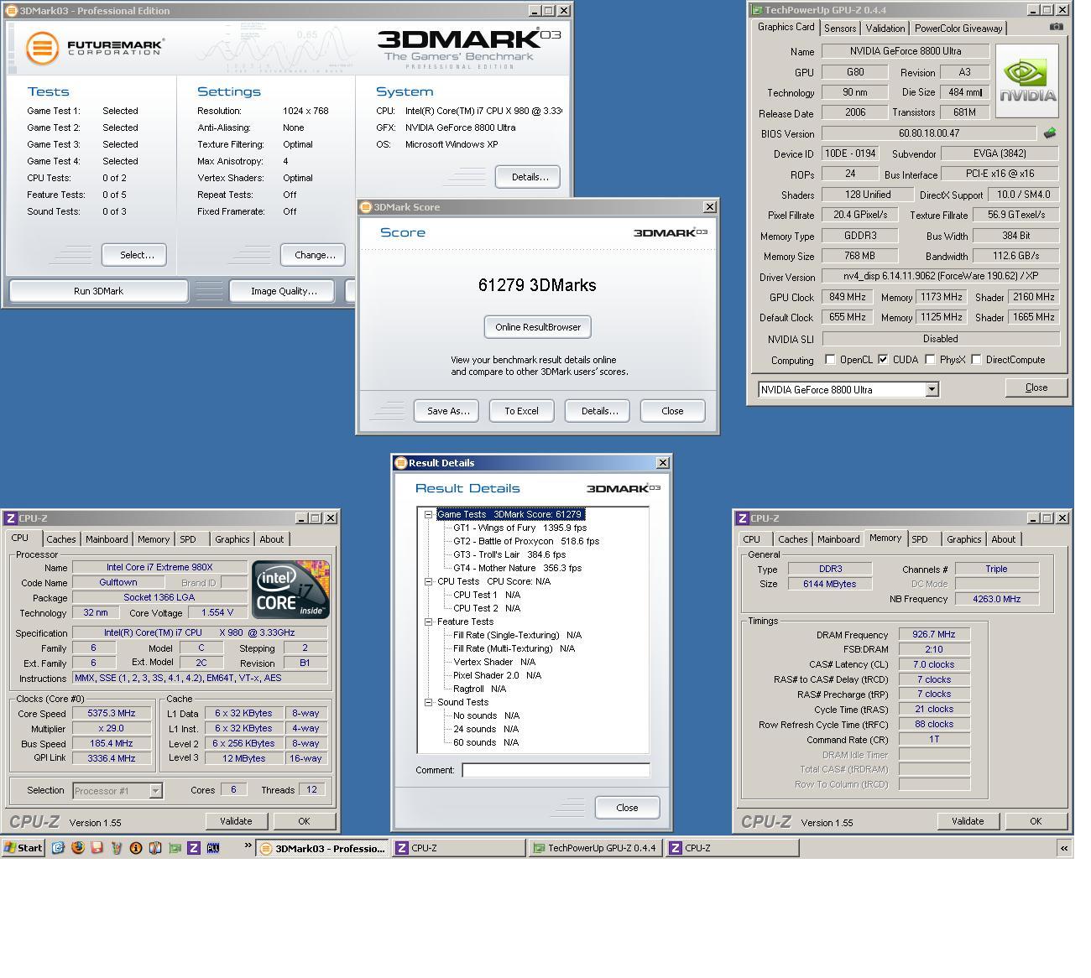
Task: Click the PLL quick launch icon
Action: point(213,848)
